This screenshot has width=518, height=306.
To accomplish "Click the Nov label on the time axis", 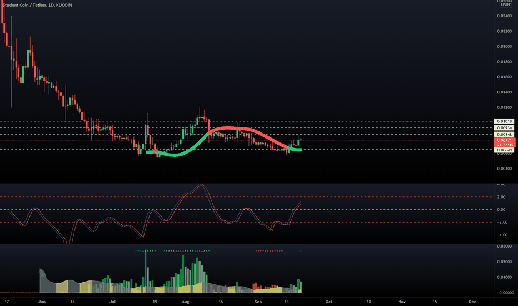I will tap(402, 302).
